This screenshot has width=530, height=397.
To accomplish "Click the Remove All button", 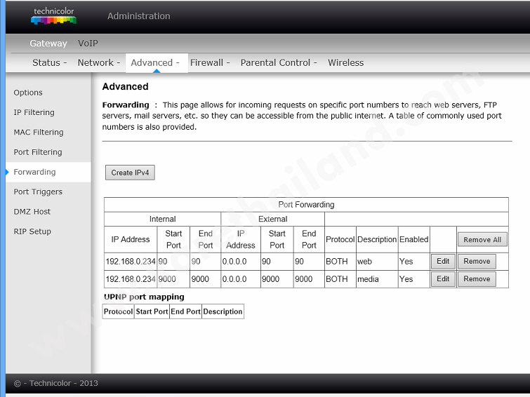I will coord(482,240).
